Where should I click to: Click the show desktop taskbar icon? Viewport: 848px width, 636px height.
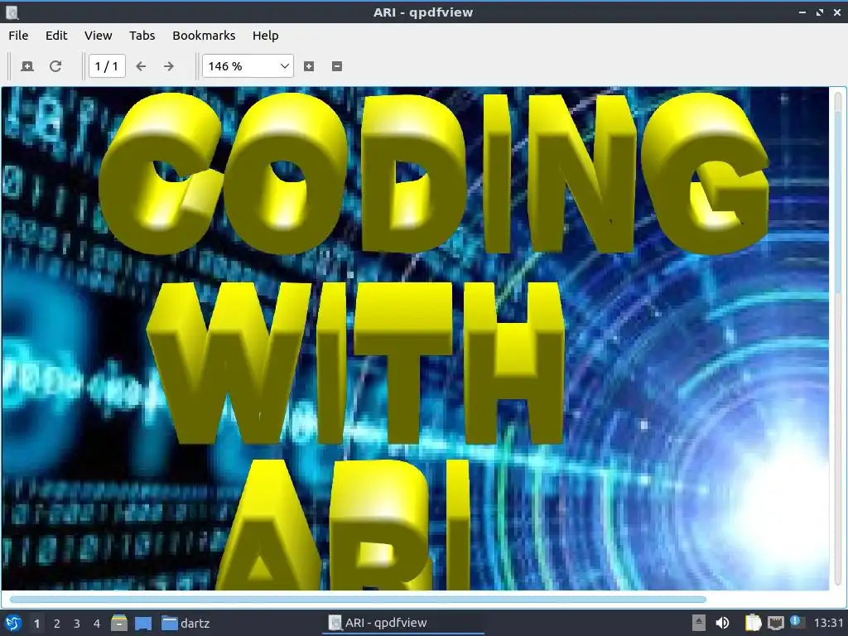143,624
